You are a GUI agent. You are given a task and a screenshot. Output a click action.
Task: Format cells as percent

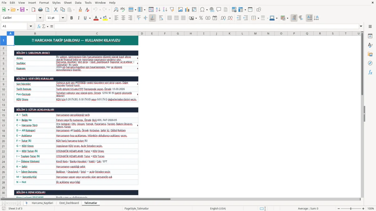[201, 18]
